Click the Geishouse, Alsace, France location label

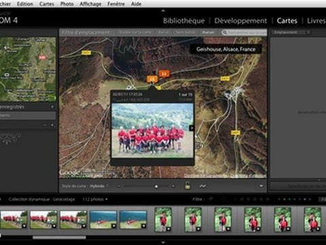pos(226,49)
